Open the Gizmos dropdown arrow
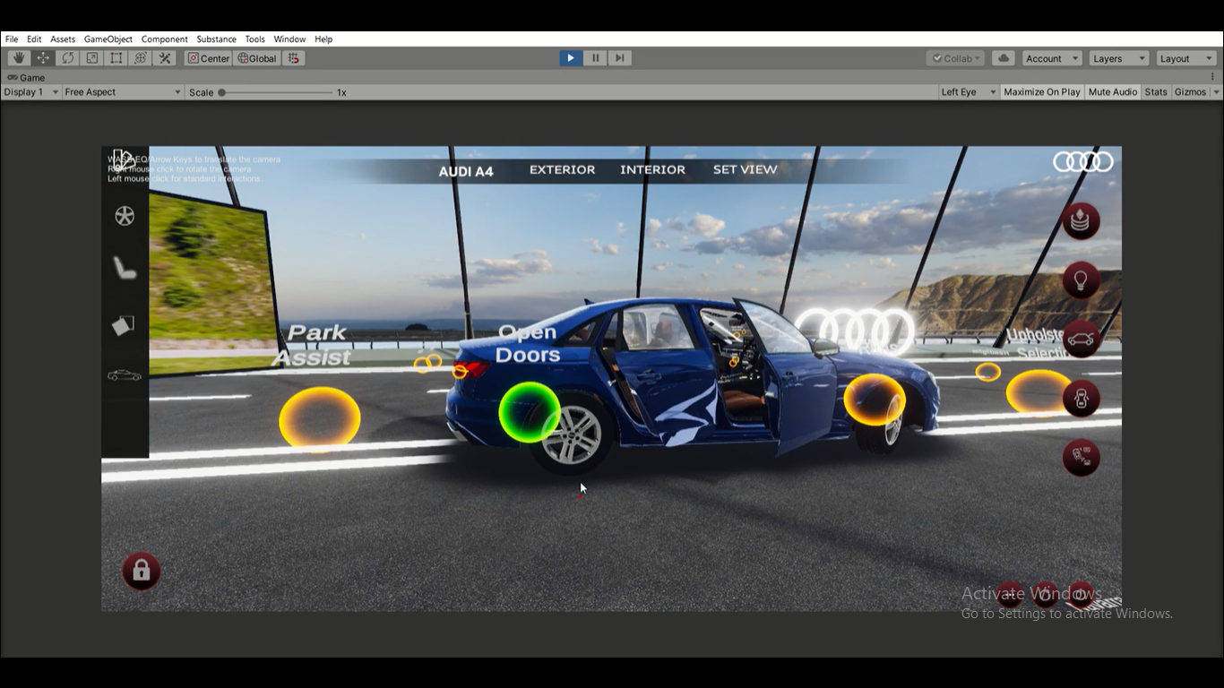Image resolution: width=1224 pixels, height=688 pixels. point(1216,92)
